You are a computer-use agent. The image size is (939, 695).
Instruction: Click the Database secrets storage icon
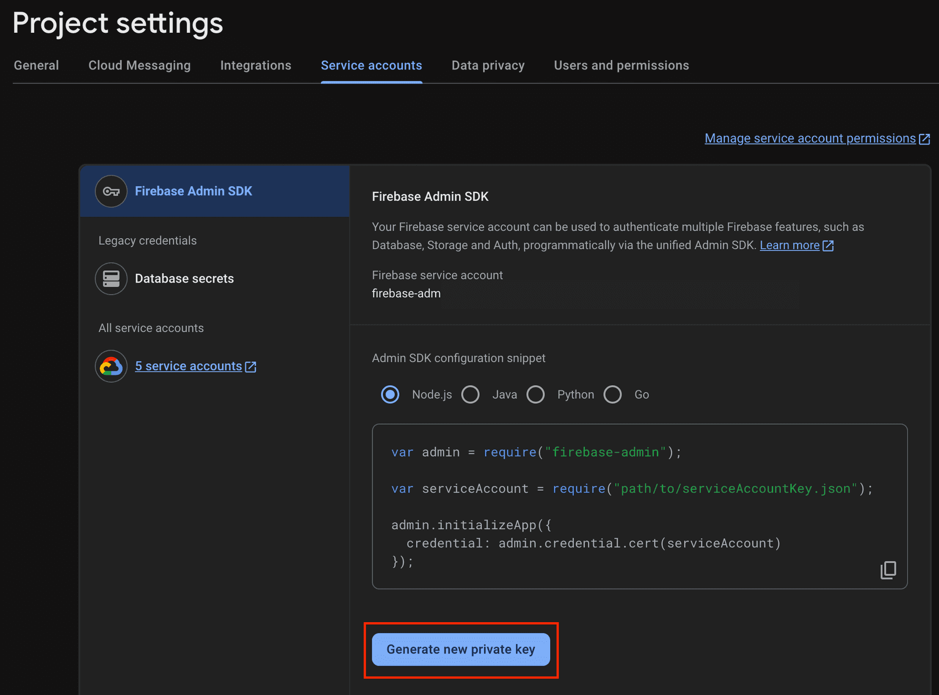111,279
